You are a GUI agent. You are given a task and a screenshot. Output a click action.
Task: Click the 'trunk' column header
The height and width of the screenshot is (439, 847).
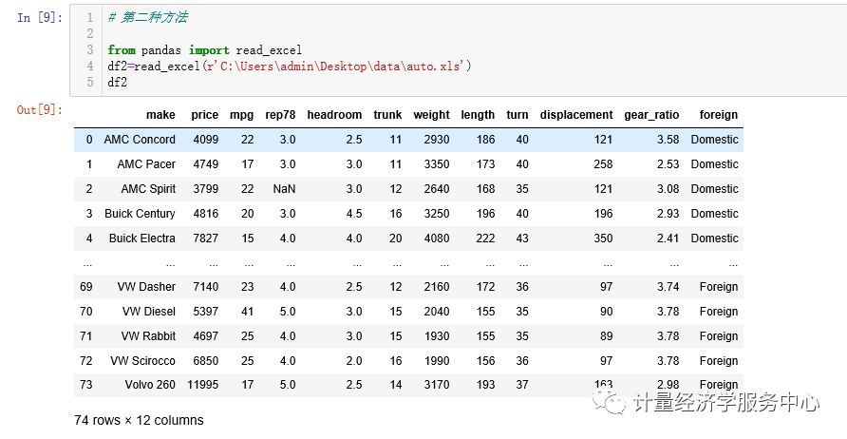coord(387,115)
